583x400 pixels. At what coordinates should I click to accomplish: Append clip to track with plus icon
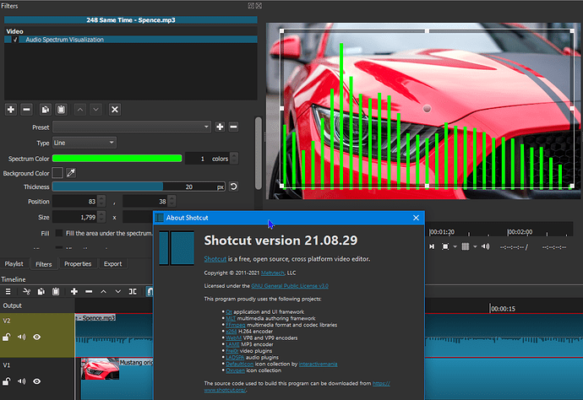pyautogui.click(x=74, y=291)
